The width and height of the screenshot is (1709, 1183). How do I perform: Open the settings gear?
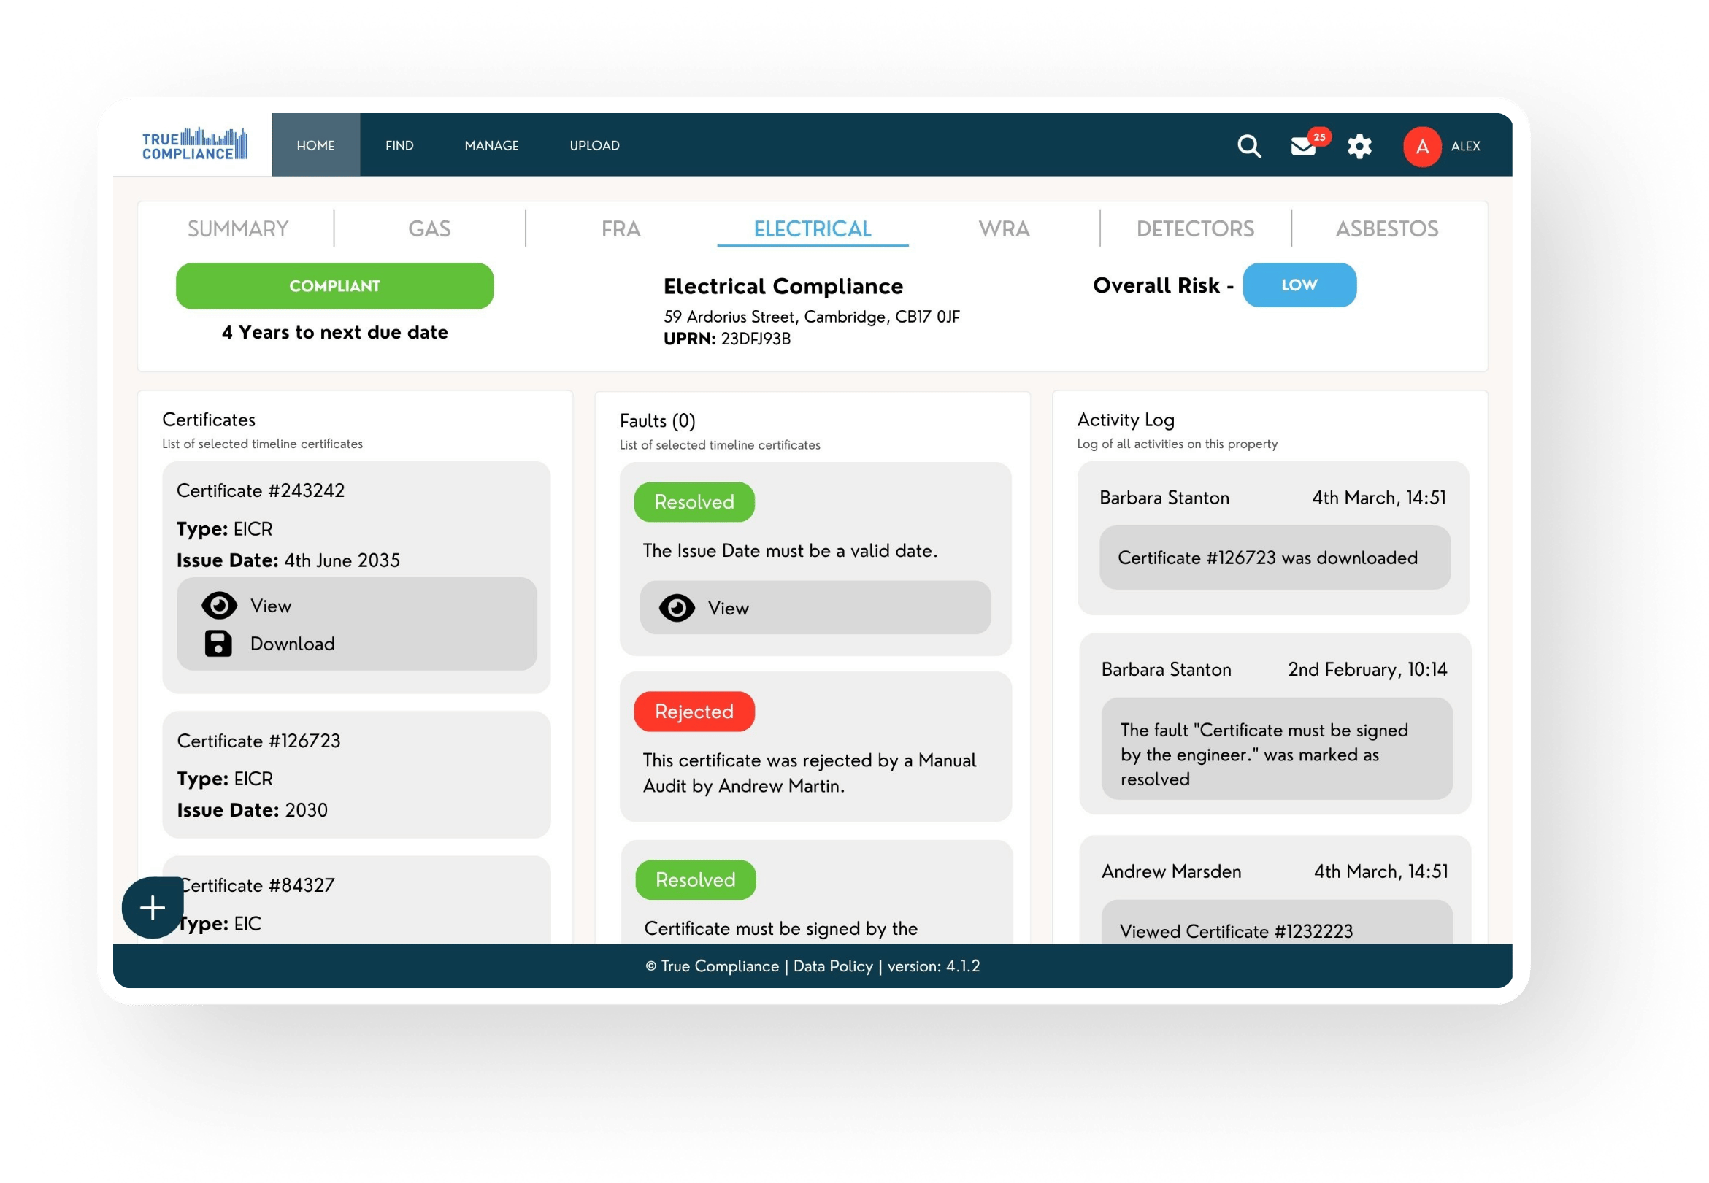click(1360, 146)
